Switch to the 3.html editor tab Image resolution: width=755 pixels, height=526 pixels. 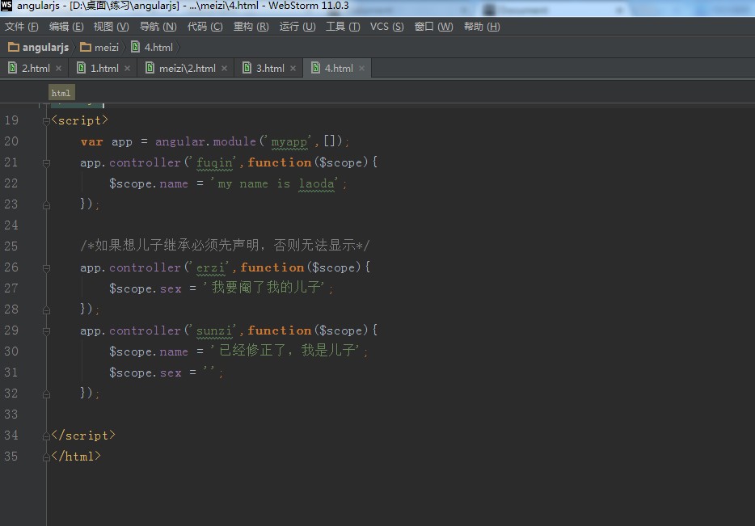270,69
